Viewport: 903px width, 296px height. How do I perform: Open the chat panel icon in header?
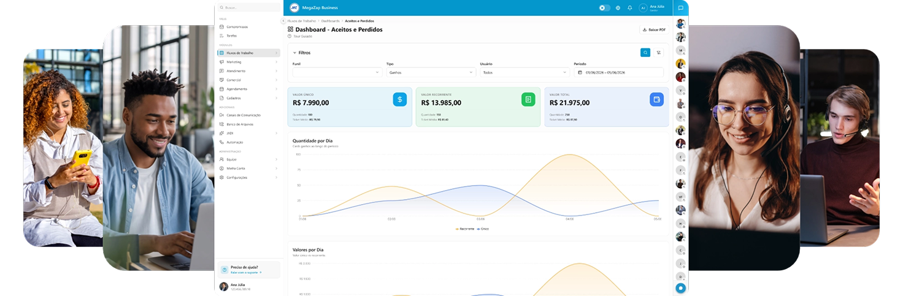coord(680,8)
